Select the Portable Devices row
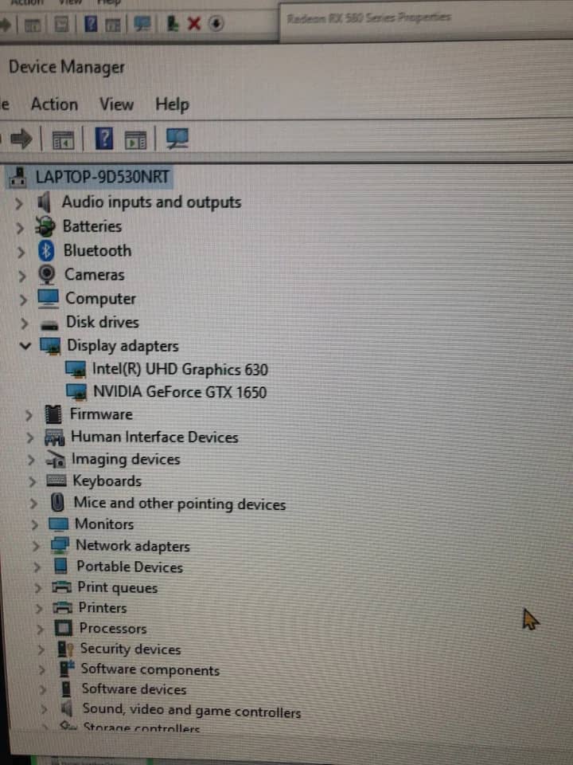573x765 pixels. [130, 567]
